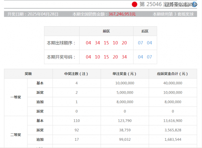
Task: Click blue 07 in the 出球顺序 row
Action: (140, 43)
